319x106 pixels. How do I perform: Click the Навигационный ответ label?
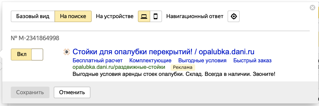pos(195,16)
